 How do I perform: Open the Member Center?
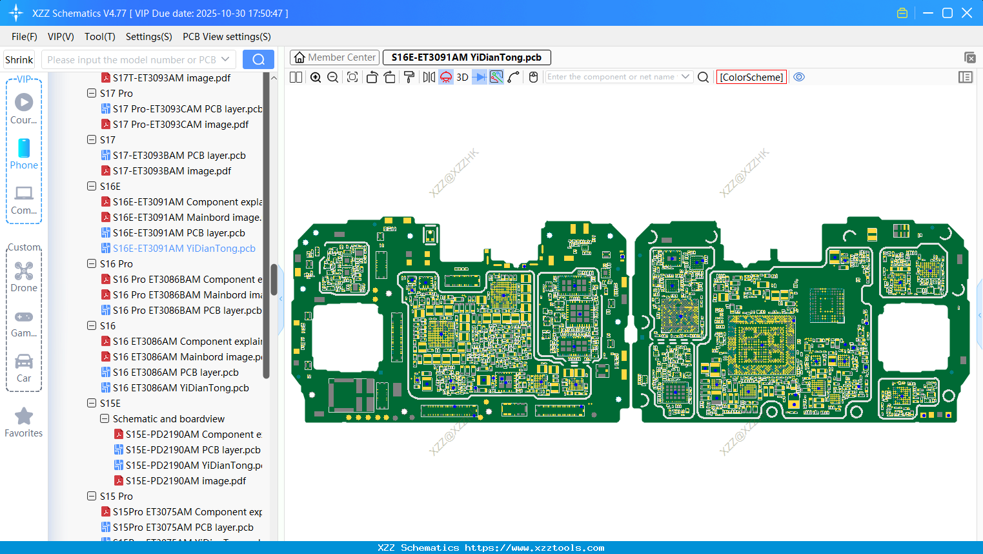coord(334,57)
